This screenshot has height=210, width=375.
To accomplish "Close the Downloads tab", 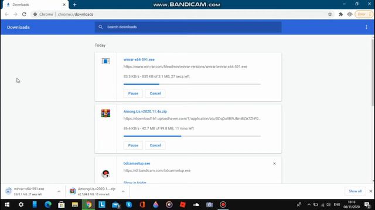I will click(x=64, y=5).
